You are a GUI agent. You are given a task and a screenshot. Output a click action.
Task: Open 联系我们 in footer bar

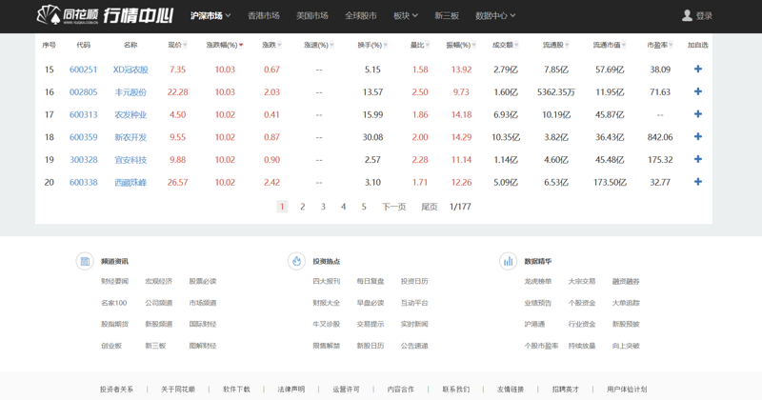(x=456, y=389)
